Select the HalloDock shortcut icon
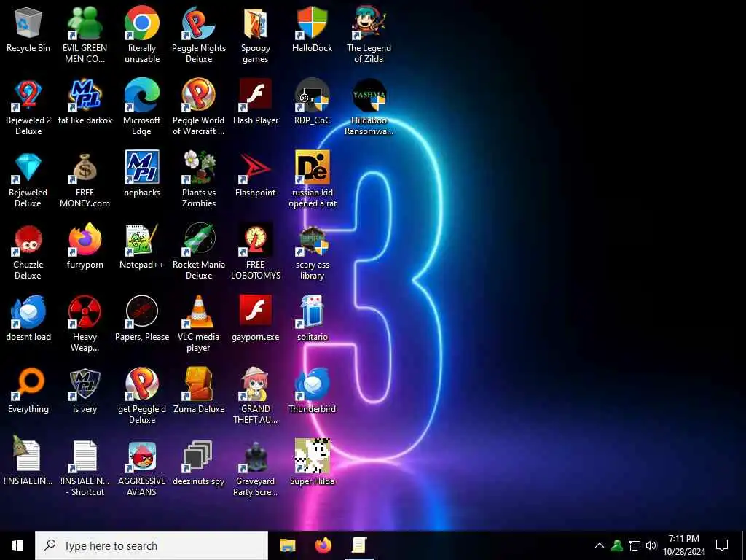Image resolution: width=746 pixels, height=560 pixels. tap(312, 23)
